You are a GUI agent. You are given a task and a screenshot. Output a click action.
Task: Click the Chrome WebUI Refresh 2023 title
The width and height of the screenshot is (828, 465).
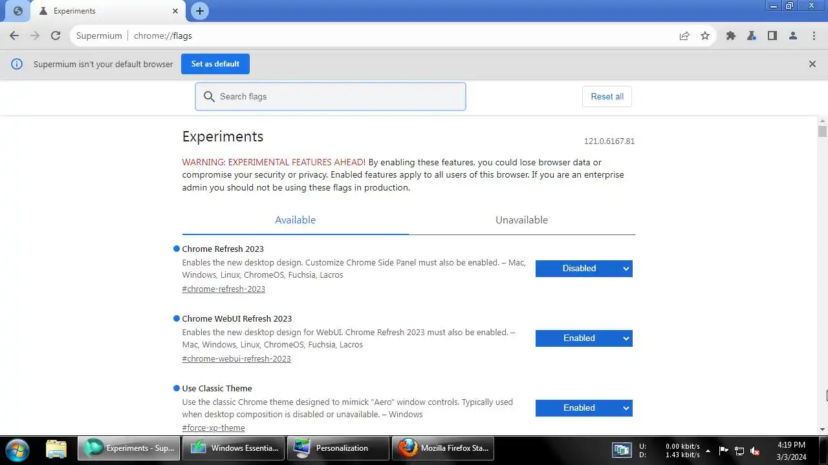(237, 319)
